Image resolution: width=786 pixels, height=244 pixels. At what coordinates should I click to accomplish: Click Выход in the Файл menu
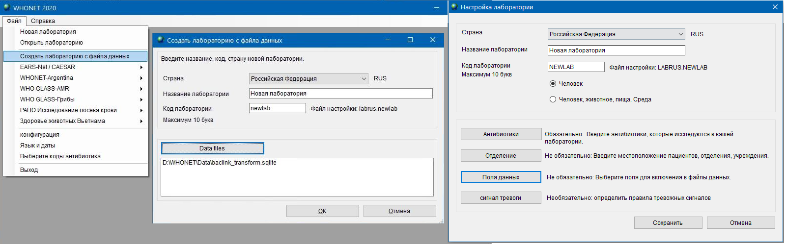tap(75, 170)
